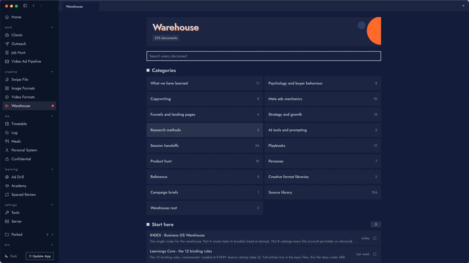Viewport: 469px width, 263px height.
Task: Tick the checkbox on Learnings Core row
Action: tap(375, 254)
